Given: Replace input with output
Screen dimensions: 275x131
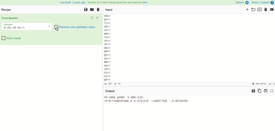Looking at the screenshot, I should click(x=265, y=91).
